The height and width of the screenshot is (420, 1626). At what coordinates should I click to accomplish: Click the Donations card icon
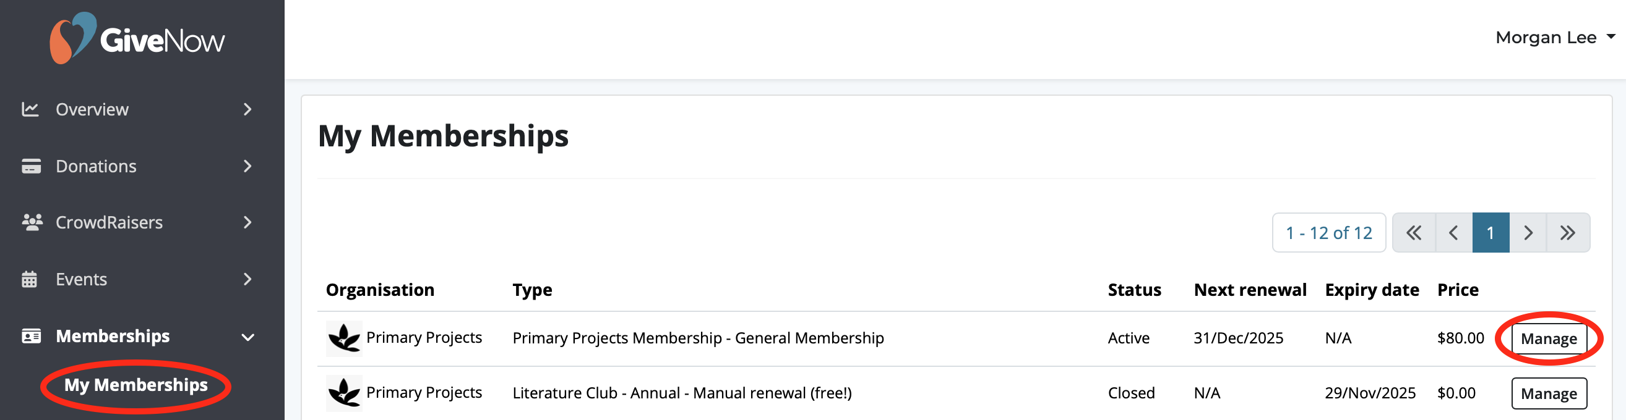(x=31, y=166)
